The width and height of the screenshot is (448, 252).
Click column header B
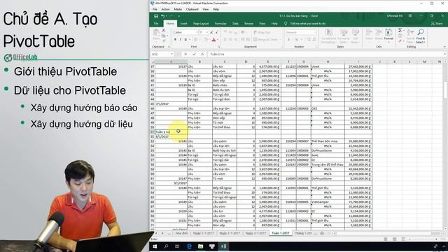click(199, 62)
